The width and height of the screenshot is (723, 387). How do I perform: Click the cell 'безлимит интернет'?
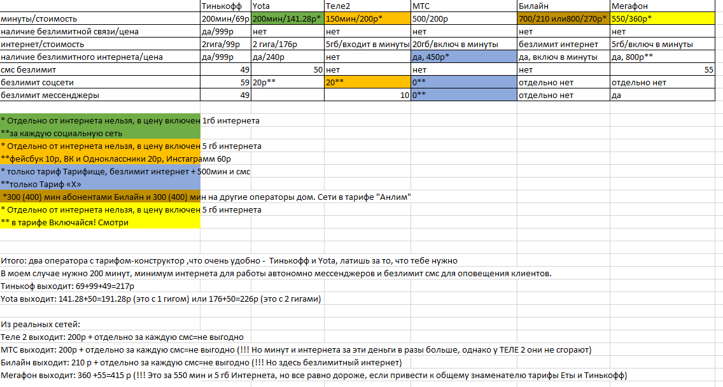[563, 45]
